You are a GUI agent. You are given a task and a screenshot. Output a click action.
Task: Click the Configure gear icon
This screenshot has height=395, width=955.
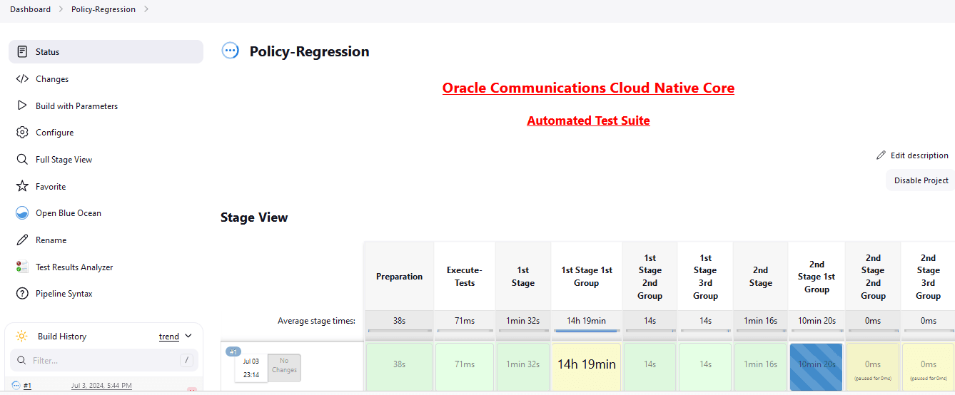click(x=22, y=133)
